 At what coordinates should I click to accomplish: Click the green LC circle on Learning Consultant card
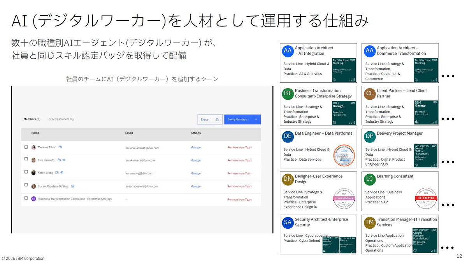[370, 179]
